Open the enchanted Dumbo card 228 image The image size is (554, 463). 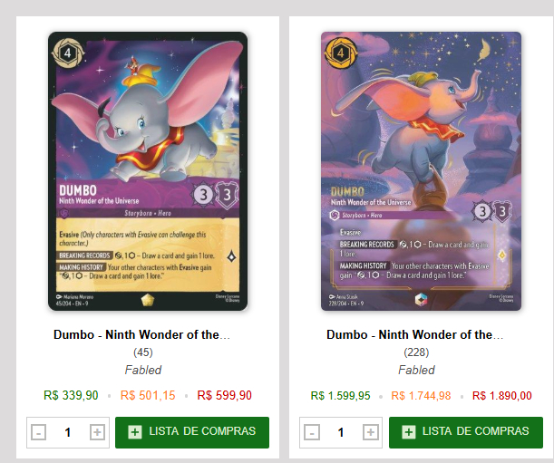point(421,171)
